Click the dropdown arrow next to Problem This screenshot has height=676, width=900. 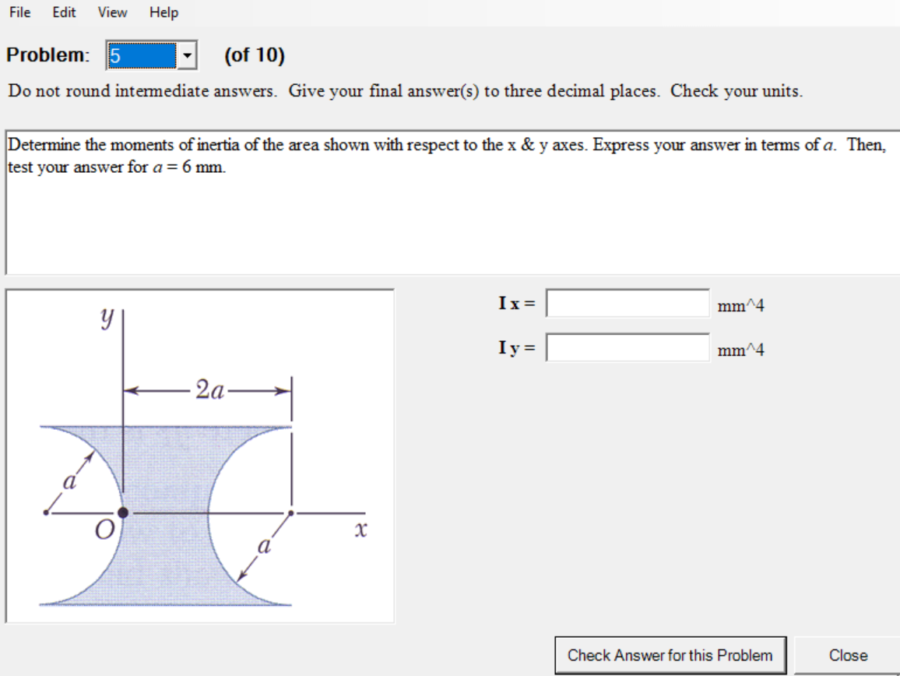pyautogui.click(x=188, y=55)
